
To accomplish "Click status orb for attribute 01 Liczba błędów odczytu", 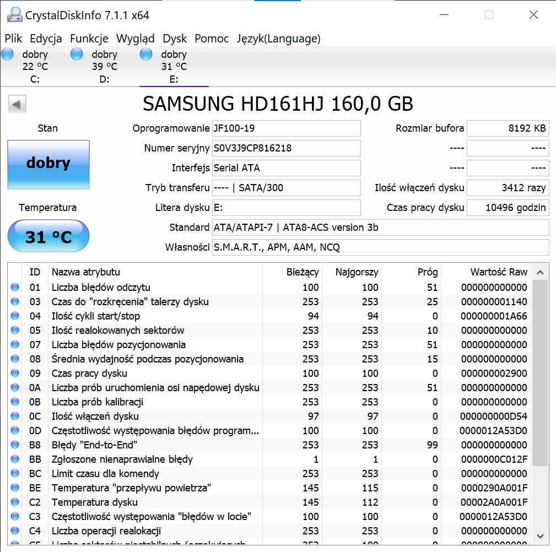I will click(15, 287).
